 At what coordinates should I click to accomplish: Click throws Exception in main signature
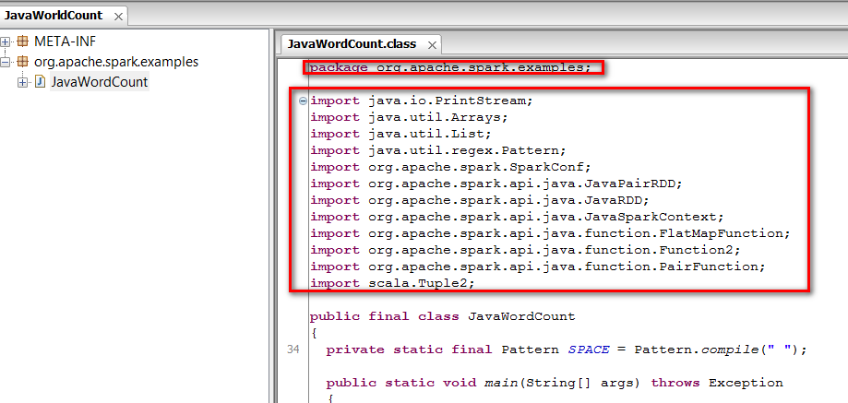pyautogui.click(x=717, y=383)
